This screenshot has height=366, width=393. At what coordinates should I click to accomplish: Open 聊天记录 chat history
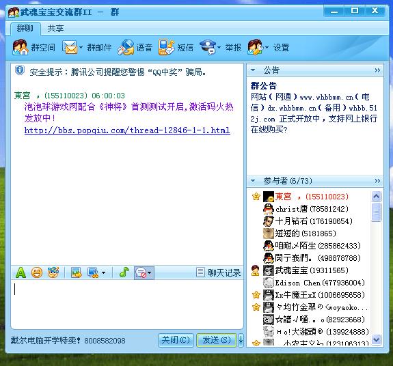(219, 272)
